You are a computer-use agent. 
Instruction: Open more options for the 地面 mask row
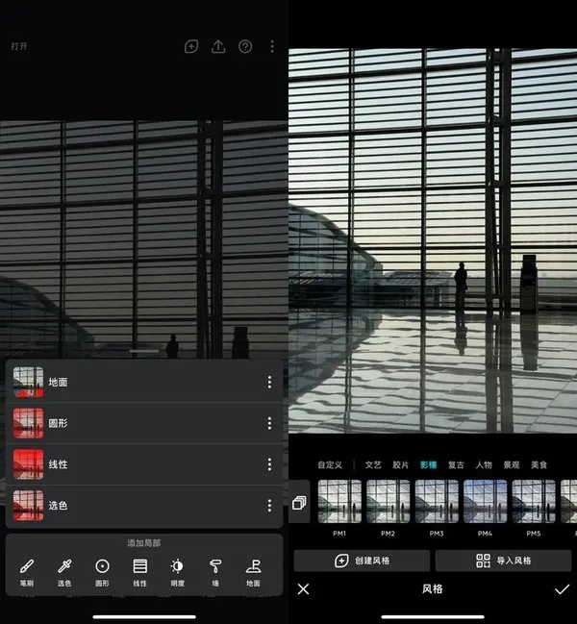tap(269, 382)
